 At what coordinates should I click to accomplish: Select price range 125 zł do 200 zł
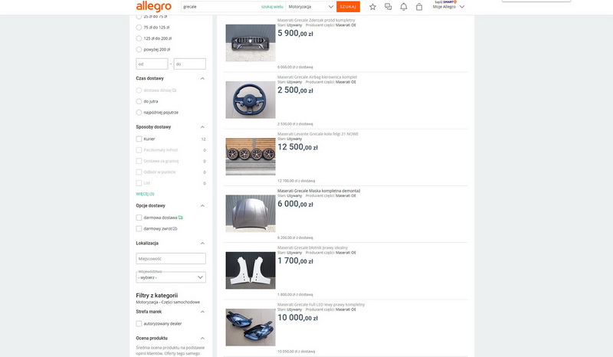139,38
